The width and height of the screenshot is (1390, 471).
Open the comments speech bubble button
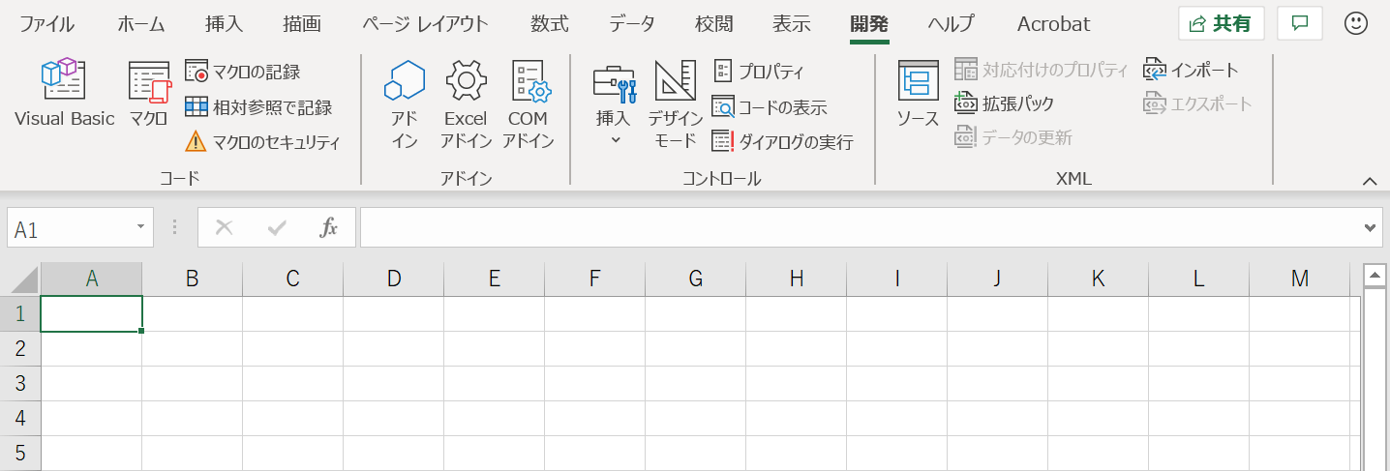pos(1300,23)
